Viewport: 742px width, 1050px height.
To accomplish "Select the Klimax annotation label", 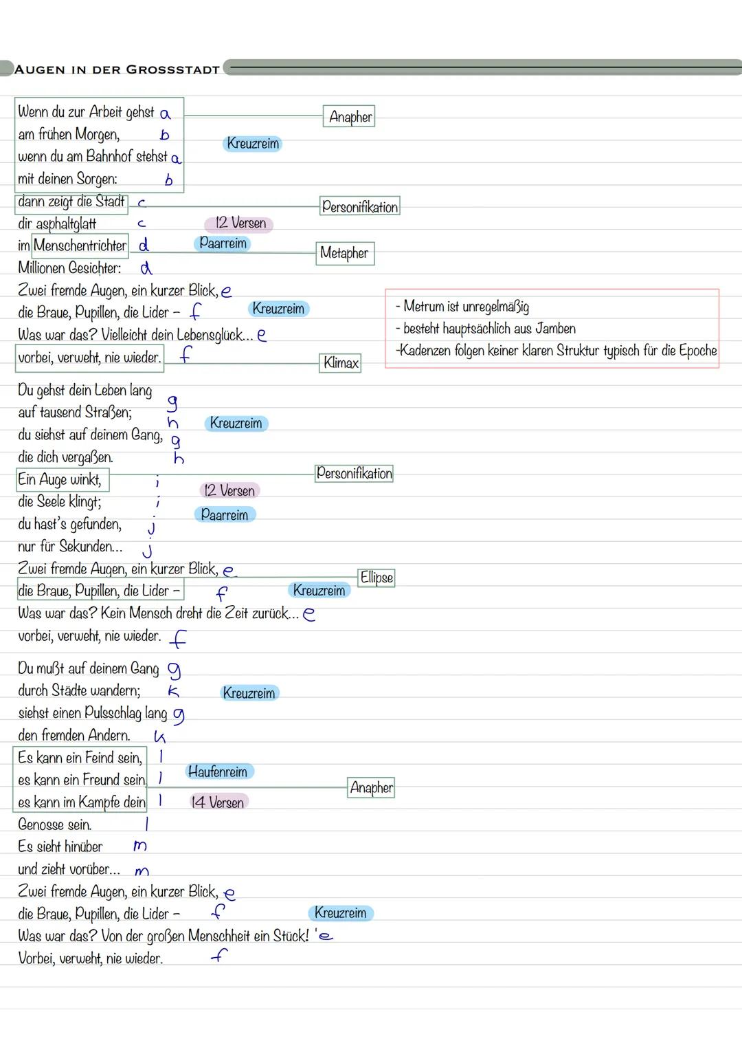I will 341,363.
